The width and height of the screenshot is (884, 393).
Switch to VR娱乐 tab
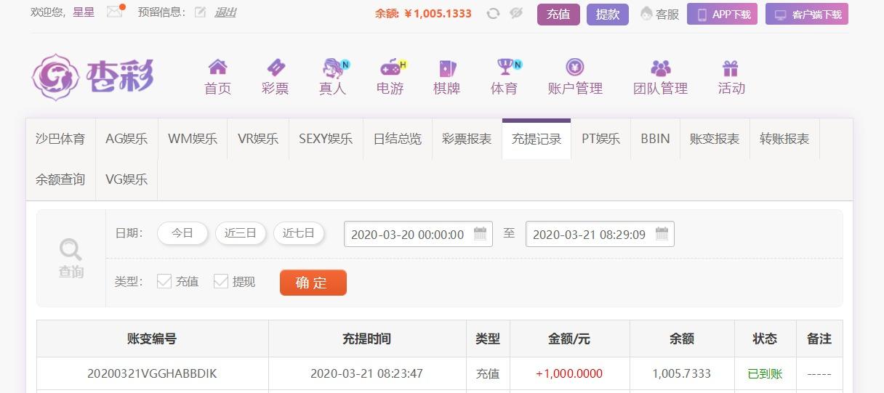tap(258, 139)
